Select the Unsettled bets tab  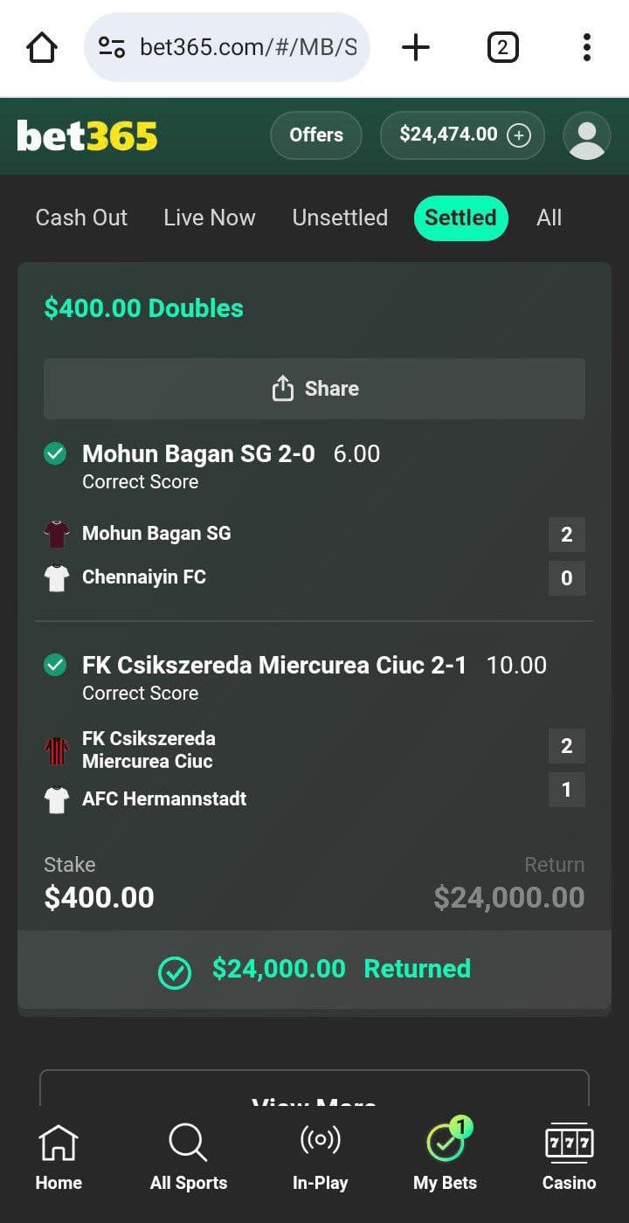340,218
